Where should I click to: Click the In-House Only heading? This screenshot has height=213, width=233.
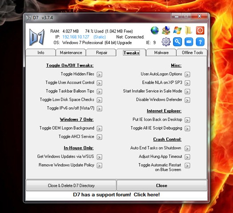79,148
